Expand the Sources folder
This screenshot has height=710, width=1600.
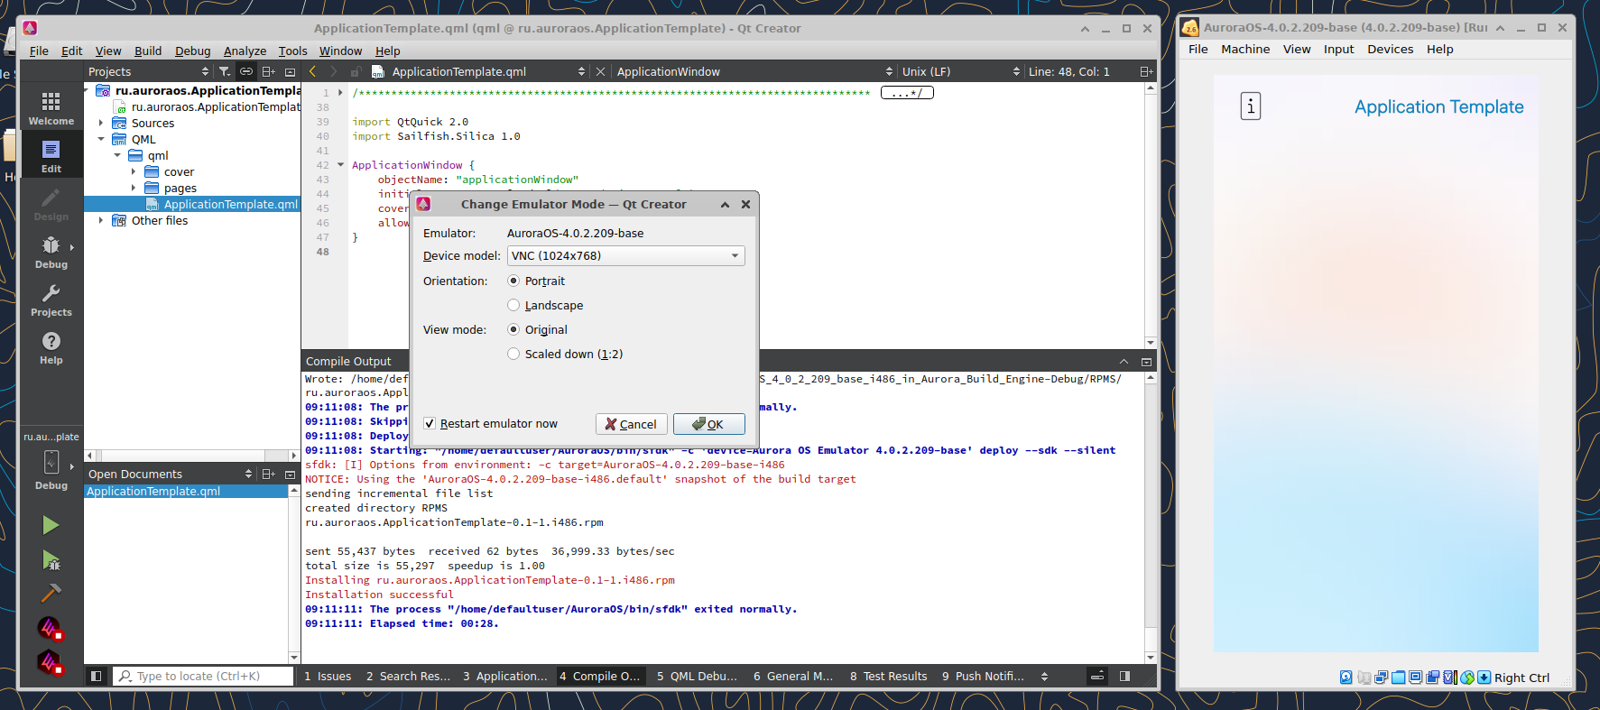coord(101,124)
